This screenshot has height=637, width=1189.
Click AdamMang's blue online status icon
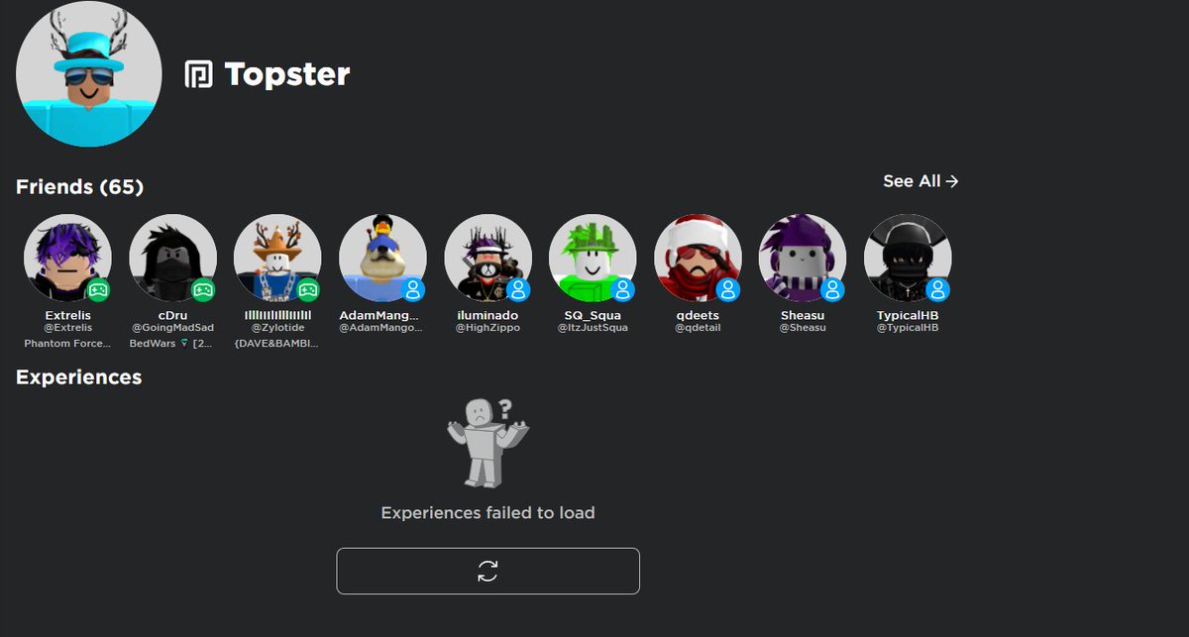tap(412, 289)
